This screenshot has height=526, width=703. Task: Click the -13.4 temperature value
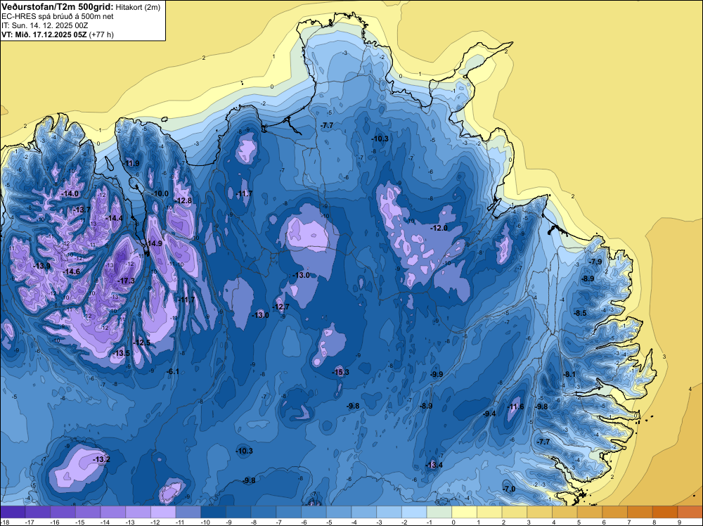[434, 465]
